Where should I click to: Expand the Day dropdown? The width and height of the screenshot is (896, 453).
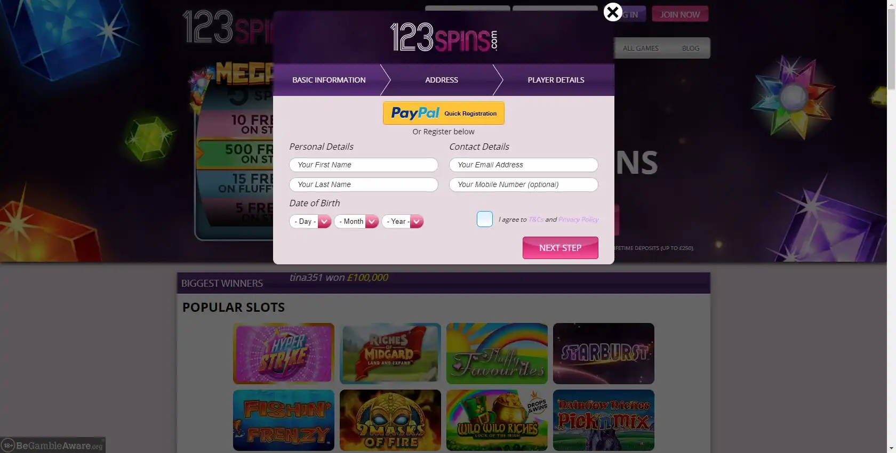click(x=310, y=221)
